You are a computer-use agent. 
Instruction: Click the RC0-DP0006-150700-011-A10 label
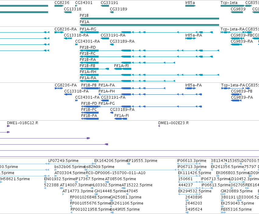click(115, 173)
